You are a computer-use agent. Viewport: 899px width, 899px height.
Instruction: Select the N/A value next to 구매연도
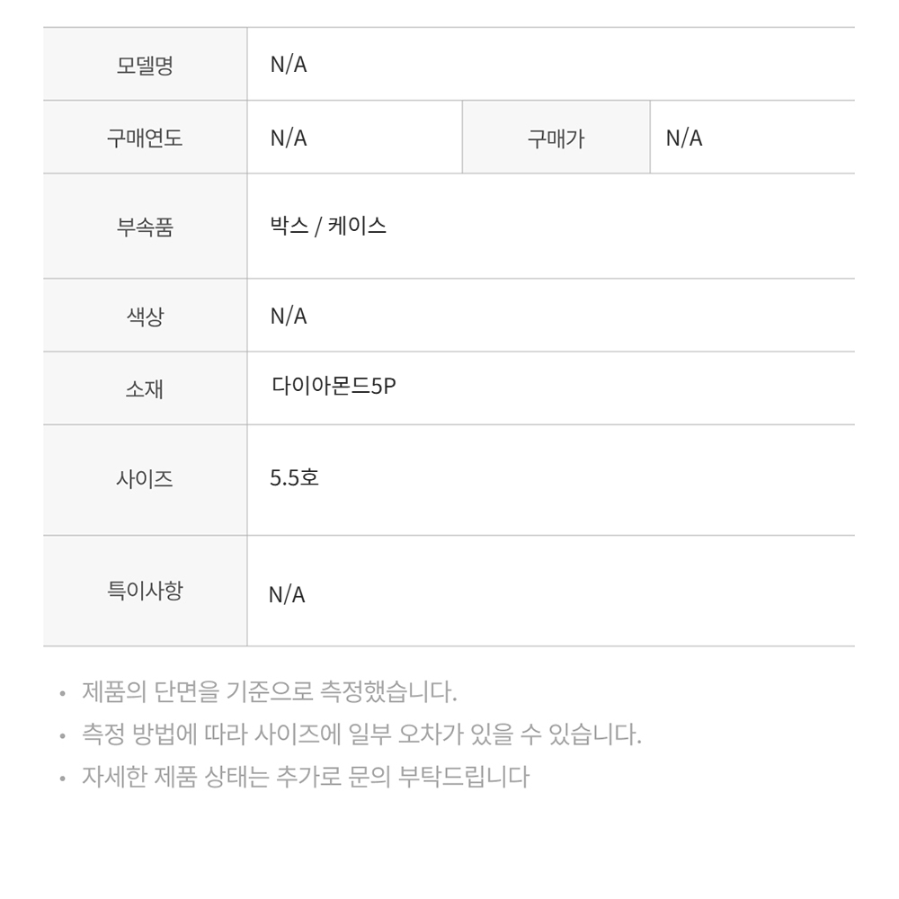289,138
